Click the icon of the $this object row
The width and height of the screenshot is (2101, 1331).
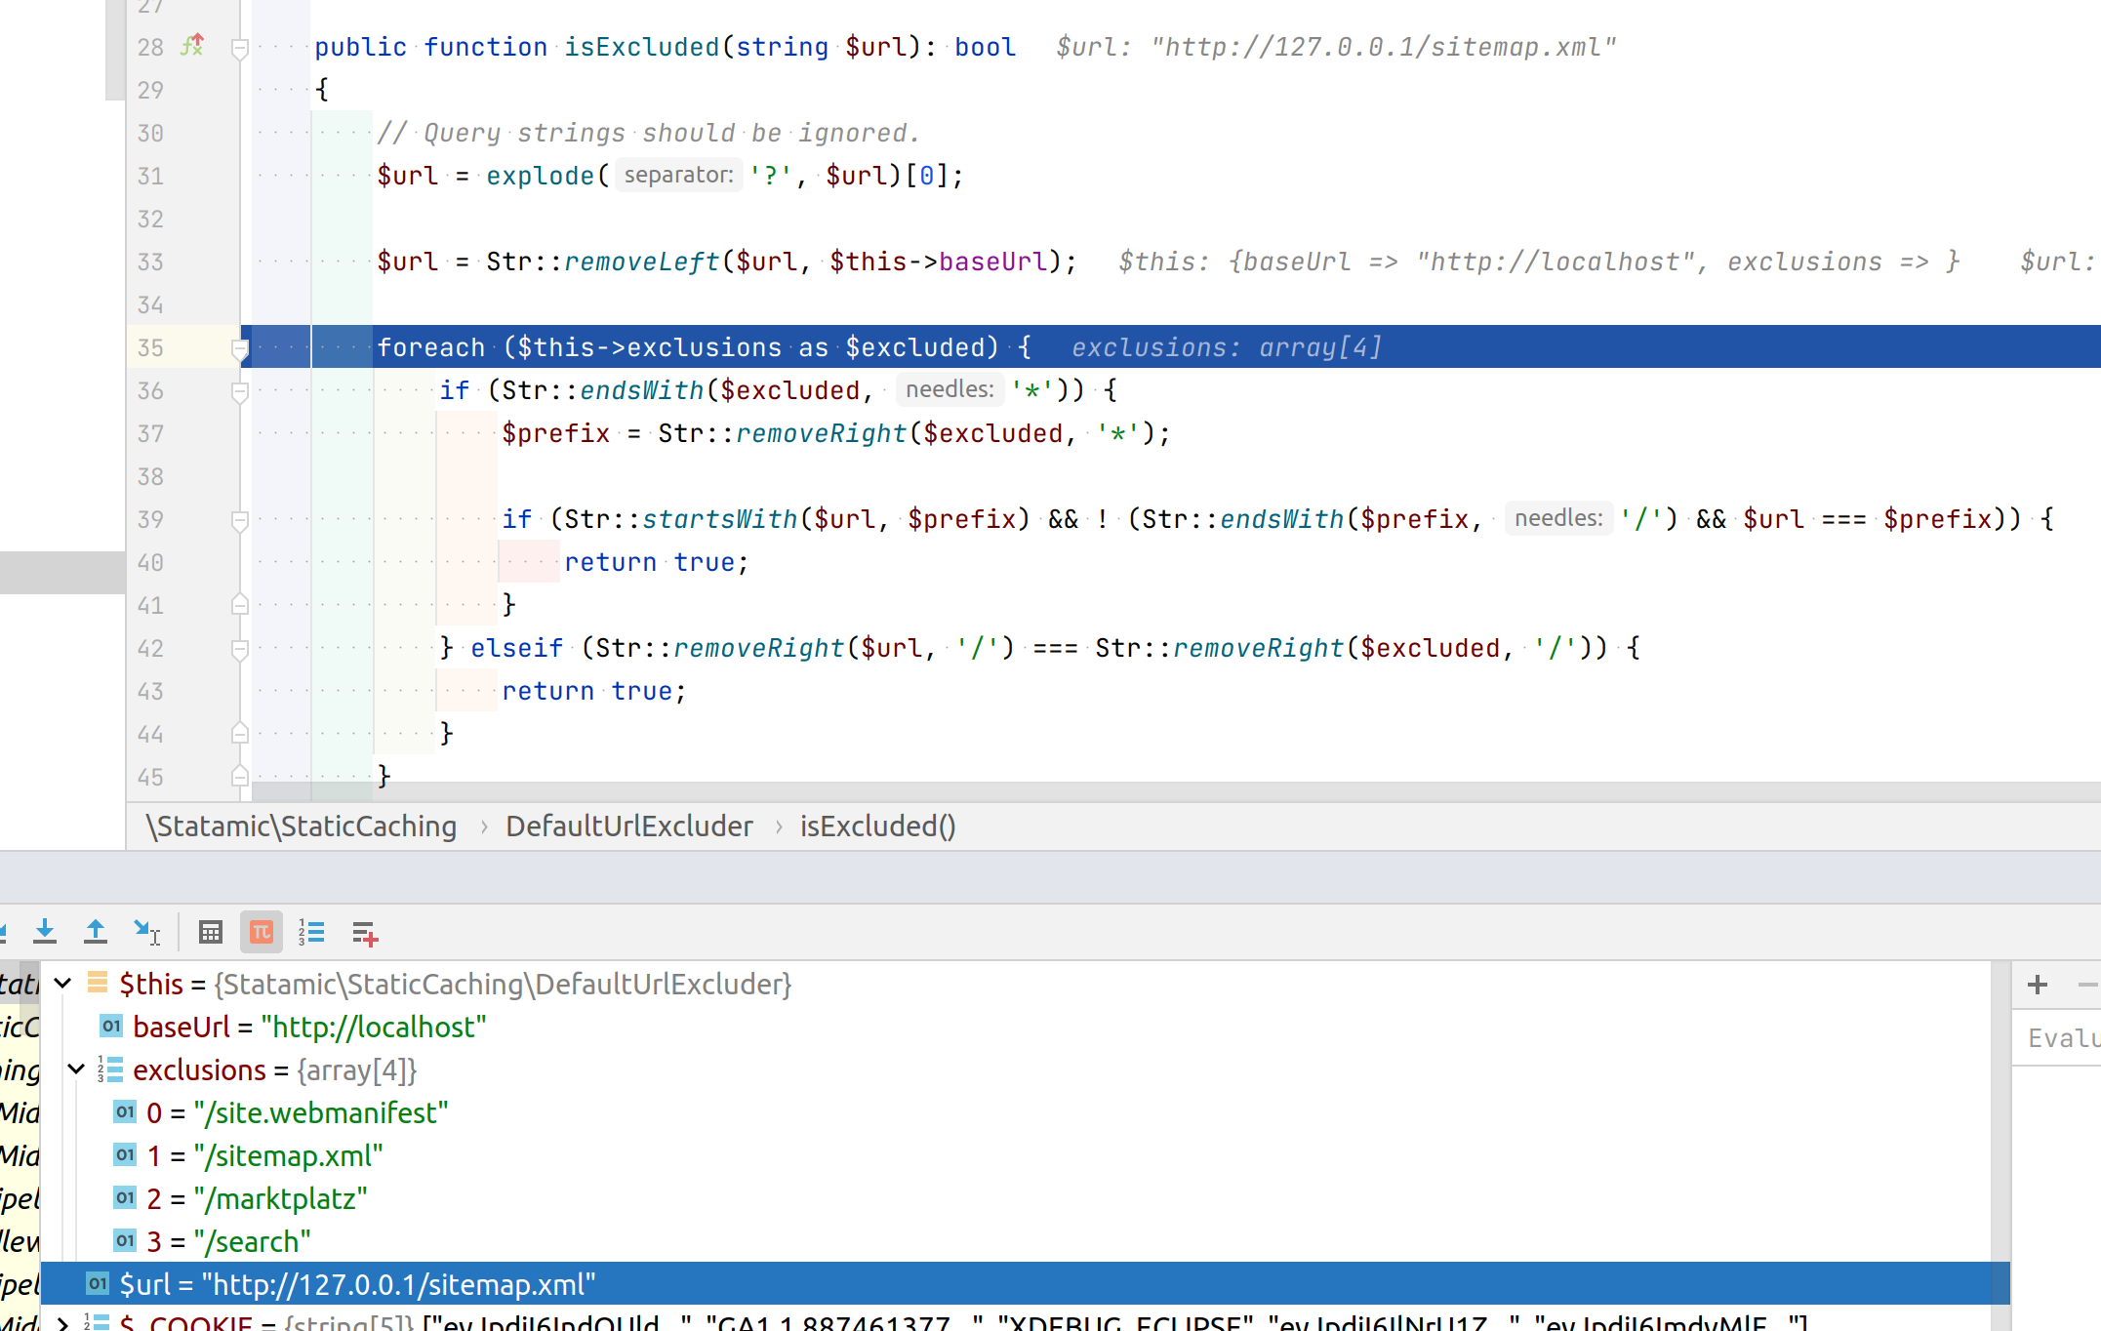[x=98, y=983]
